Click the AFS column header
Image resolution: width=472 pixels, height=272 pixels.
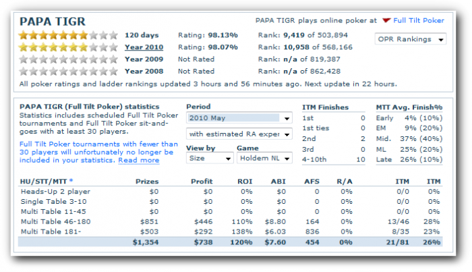tap(312, 182)
